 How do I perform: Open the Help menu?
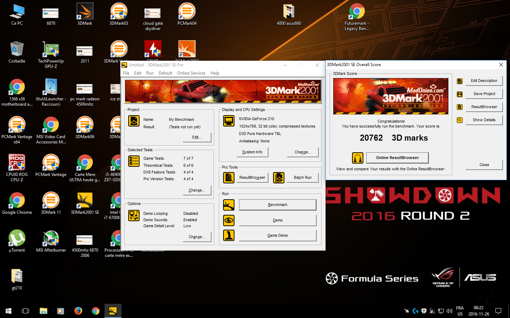(x=215, y=73)
